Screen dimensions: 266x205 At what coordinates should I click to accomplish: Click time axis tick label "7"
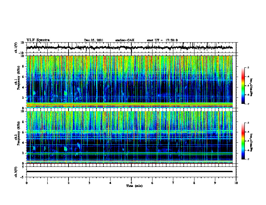point(173,183)
